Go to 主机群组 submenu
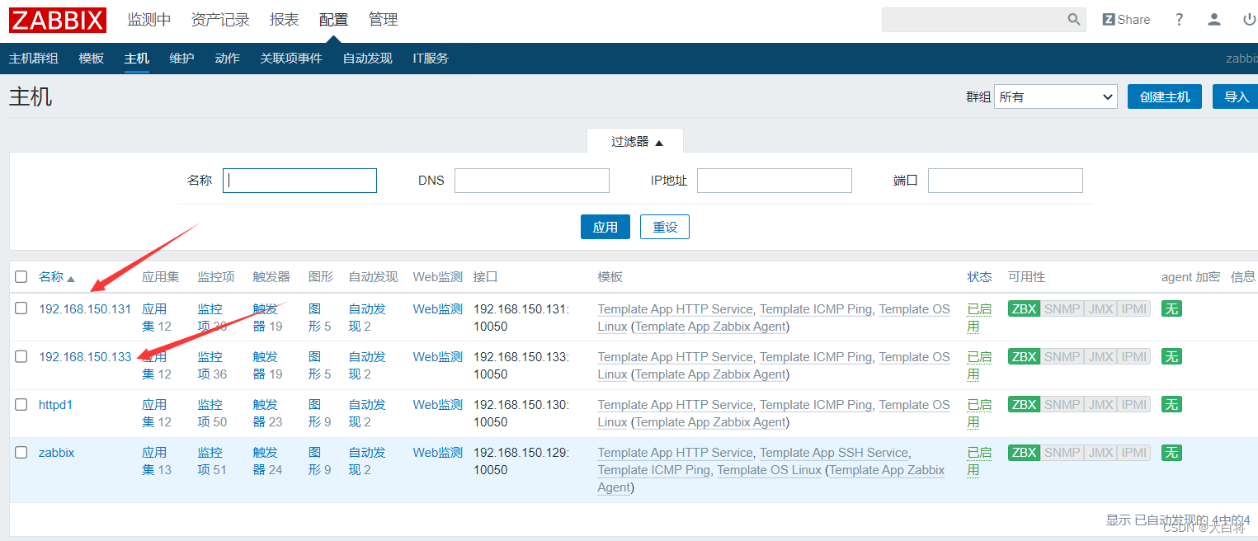This screenshot has width=1258, height=541. [34, 59]
